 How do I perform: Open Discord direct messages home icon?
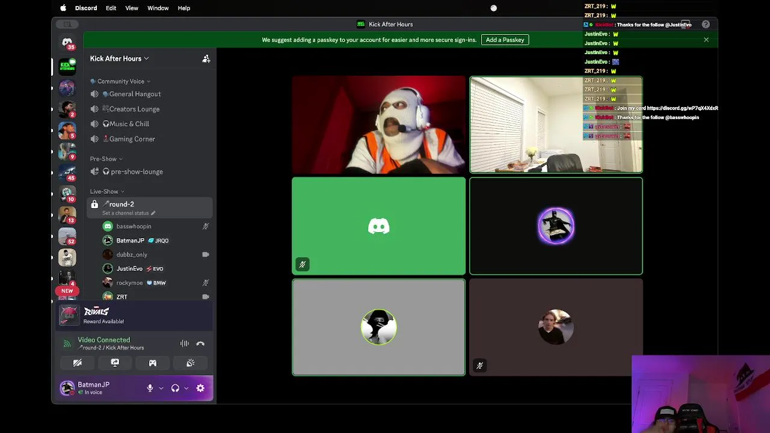coord(67,43)
